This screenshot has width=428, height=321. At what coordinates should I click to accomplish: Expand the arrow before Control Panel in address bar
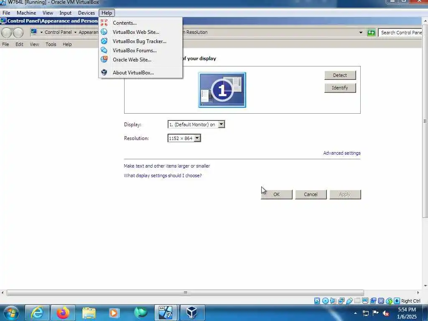click(41, 32)
